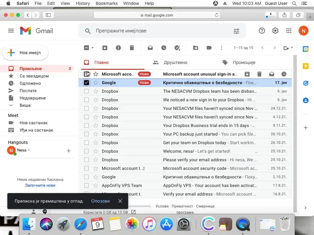Open Gmail main menu hamburger icon
Screen dimensions: 314x235
click(x=11, y=31)
